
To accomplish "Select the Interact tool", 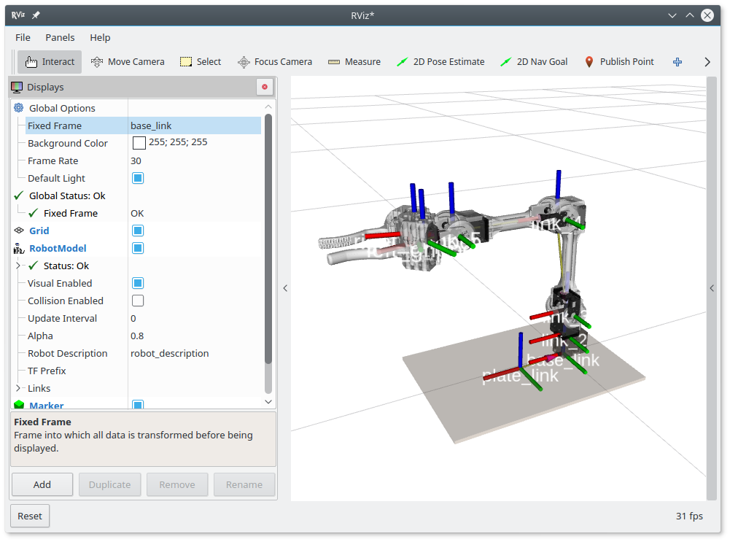I will click(x=50, y=62).
